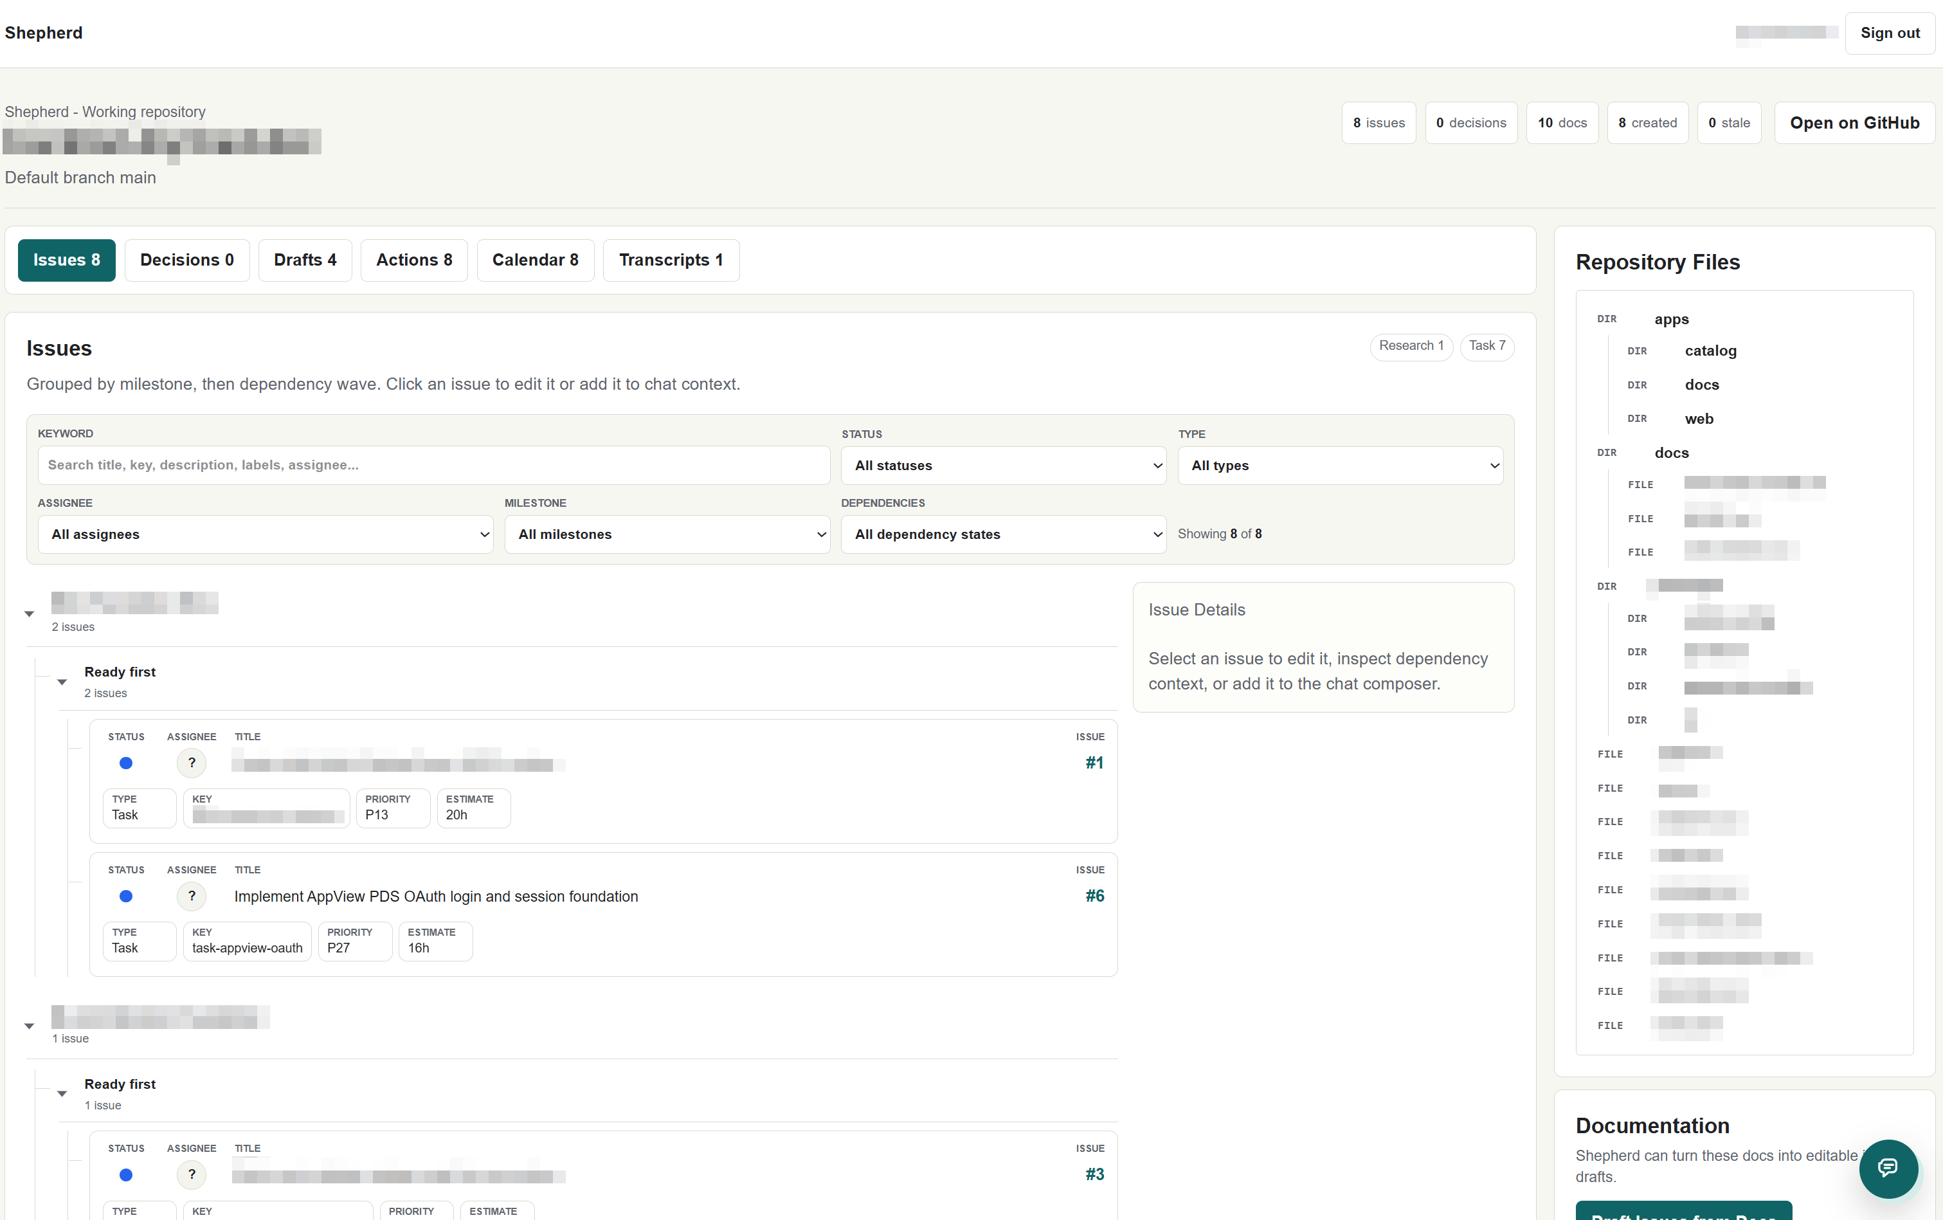Click the unassigned avatar on issue #1
The image size is (1943, 1220).
click(x=191, y=763)
